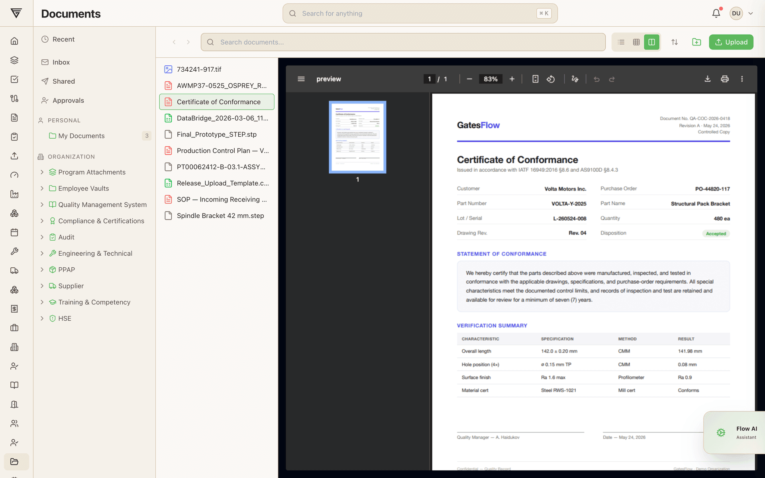Open the AWMP37-0525_OSPREY file

click(x=217, y=86)
